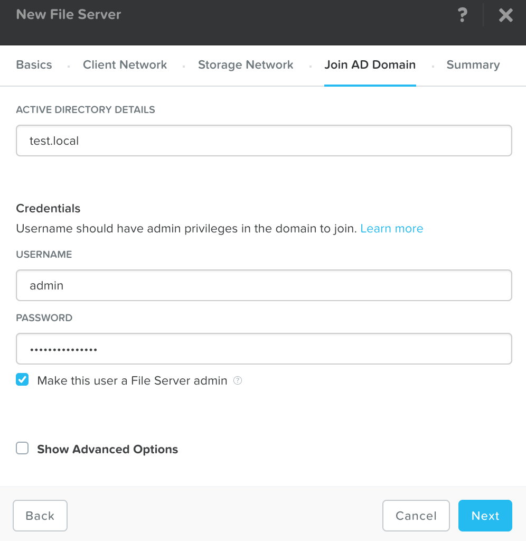Open the help question mark icon
Viewport: 526px width, 541px height.
click(x=462, y=15)
